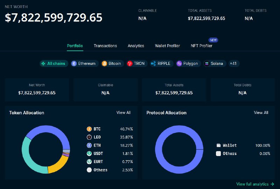Filter by the RIPPLE chain label
The image size is (280, 189).
tap(164, 63)
